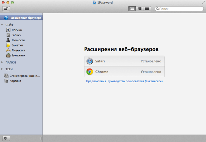206x142 pixels.
Task: Click the Корзина trash can icon
Action: [x=6, y=81]
